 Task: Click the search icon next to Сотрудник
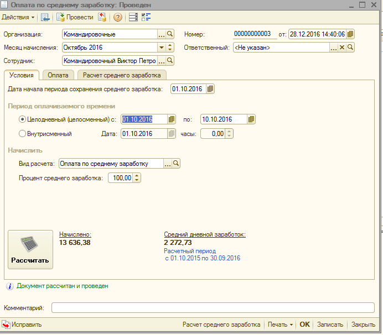[x=170, y=60]
